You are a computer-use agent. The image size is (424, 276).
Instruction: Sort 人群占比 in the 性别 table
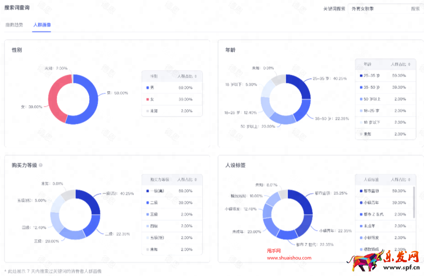point(196,76)
